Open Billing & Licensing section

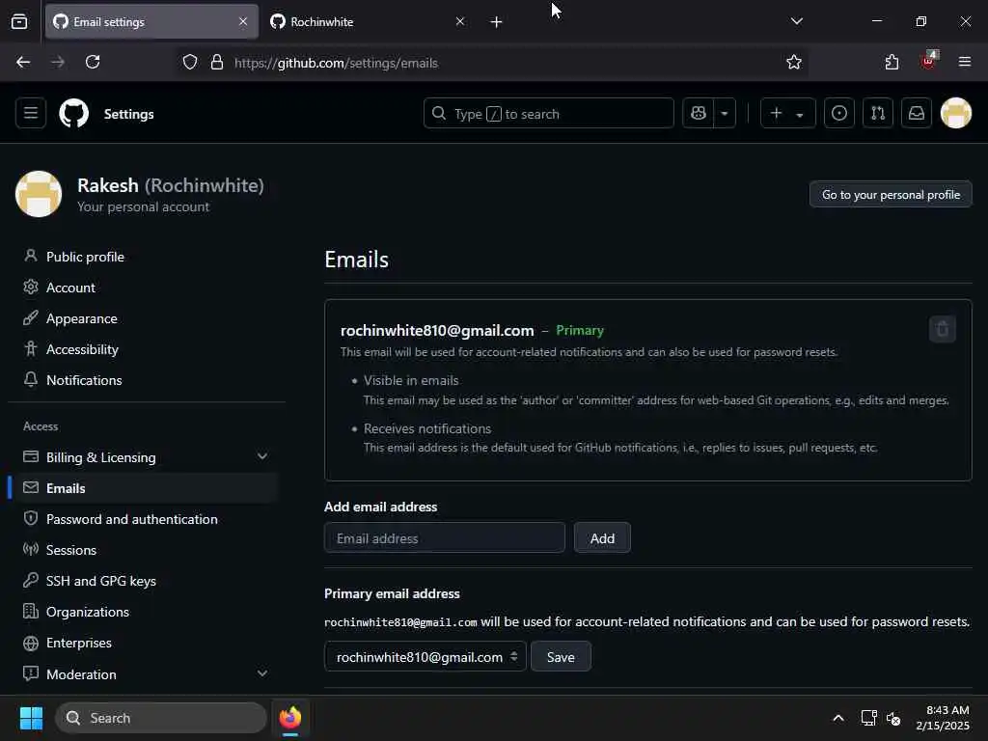[x=100, y=456]
